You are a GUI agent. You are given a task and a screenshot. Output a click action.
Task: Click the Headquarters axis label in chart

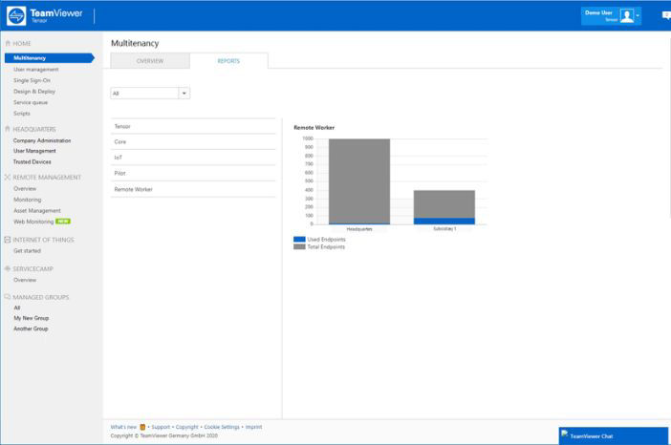coord(359,229)
